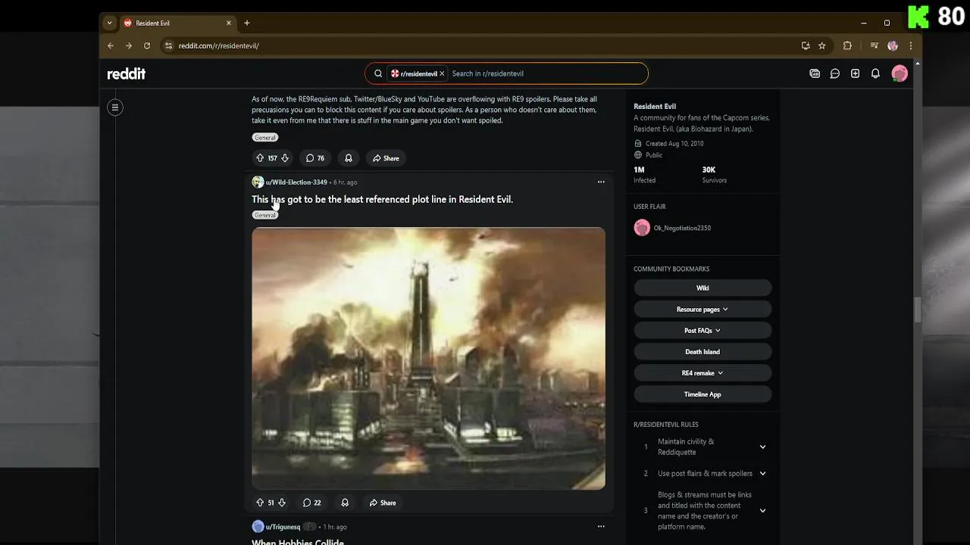Click the install app icon in the address bar

806,45
